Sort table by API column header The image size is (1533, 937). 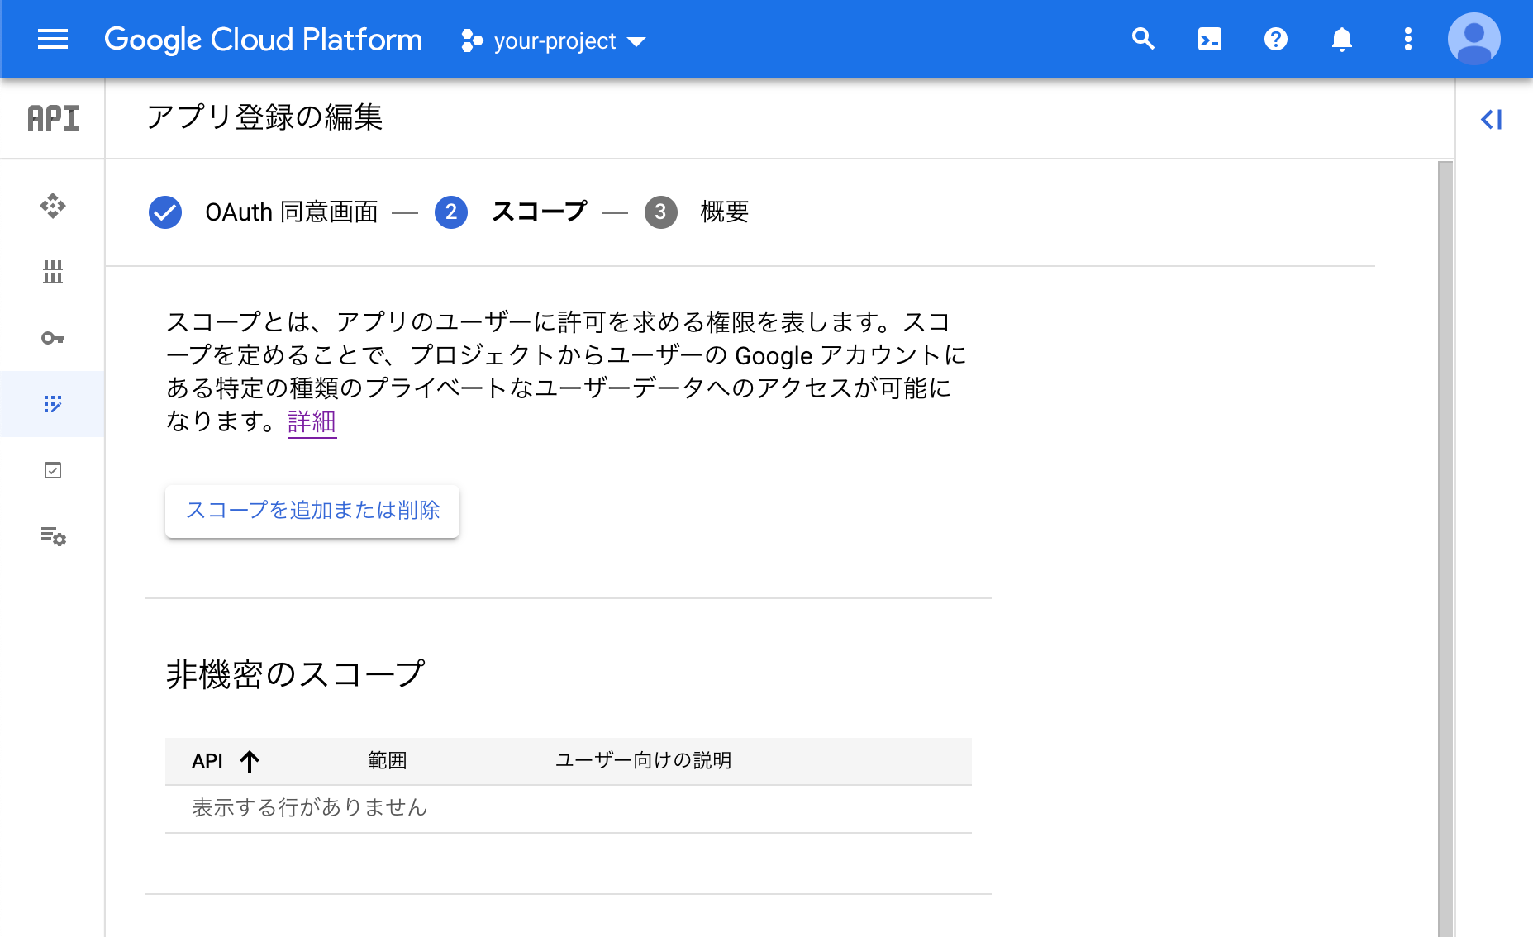point(207,761)
